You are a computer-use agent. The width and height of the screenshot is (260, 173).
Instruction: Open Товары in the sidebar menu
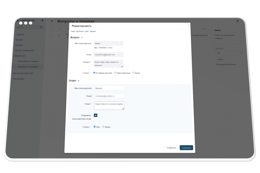point(19,45)
